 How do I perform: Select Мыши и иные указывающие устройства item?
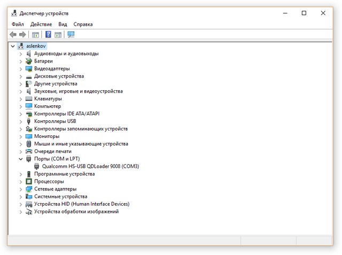click(x=81, y=144)
